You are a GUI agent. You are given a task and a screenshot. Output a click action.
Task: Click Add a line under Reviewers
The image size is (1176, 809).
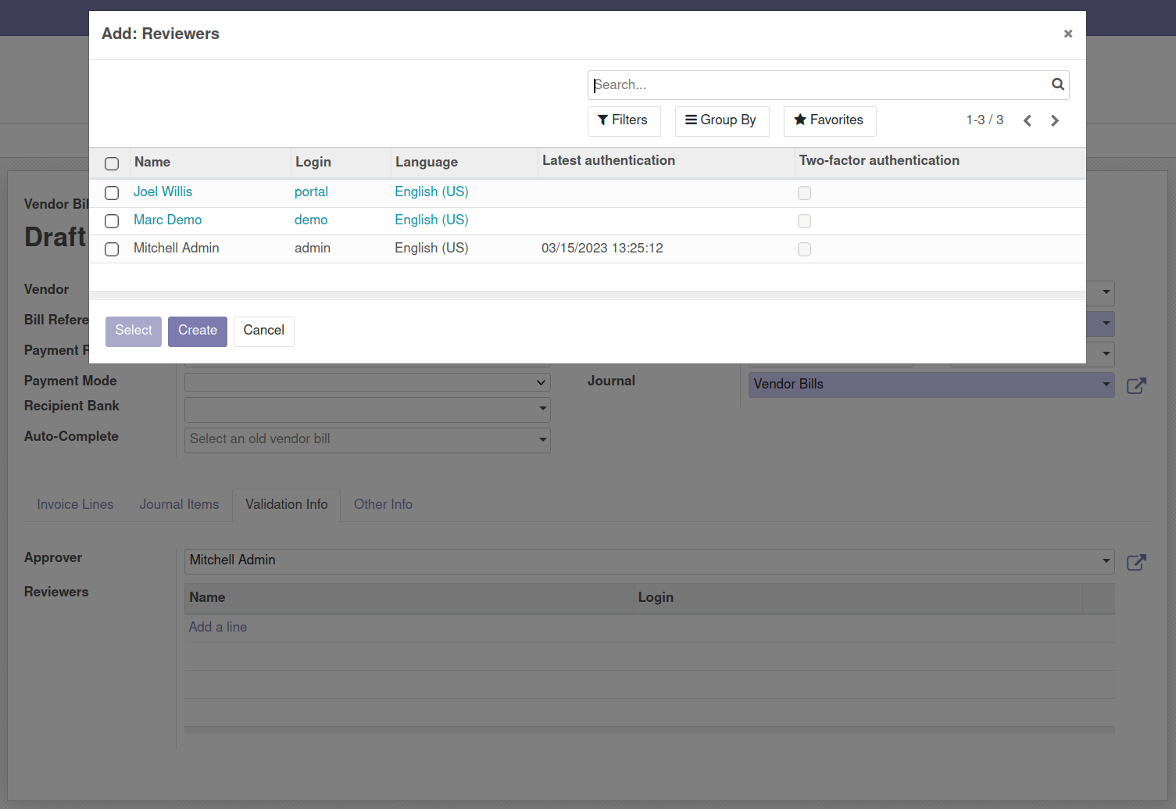pos(218,627)
